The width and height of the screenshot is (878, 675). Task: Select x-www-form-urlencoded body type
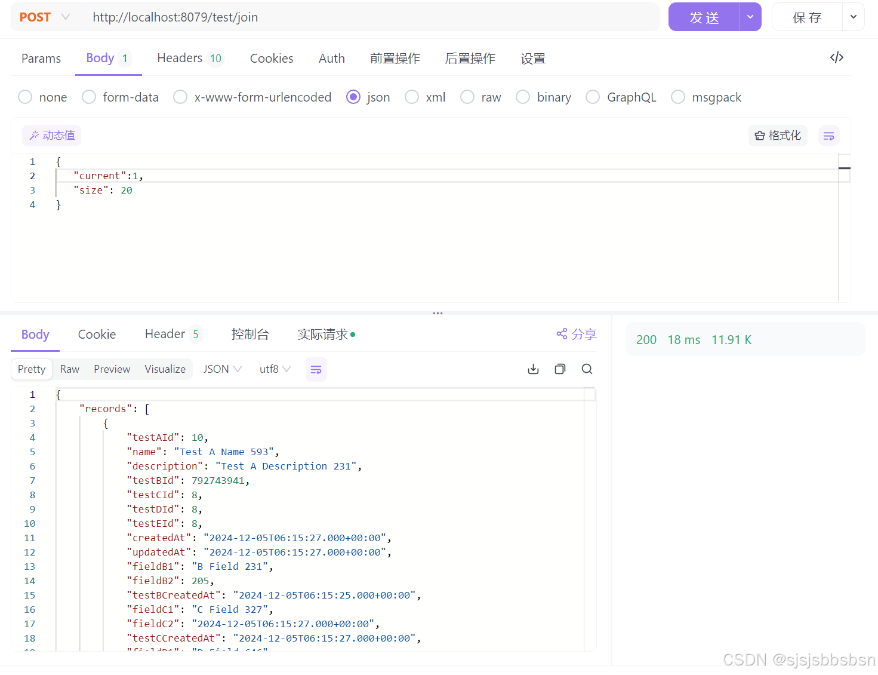point(252,97)
